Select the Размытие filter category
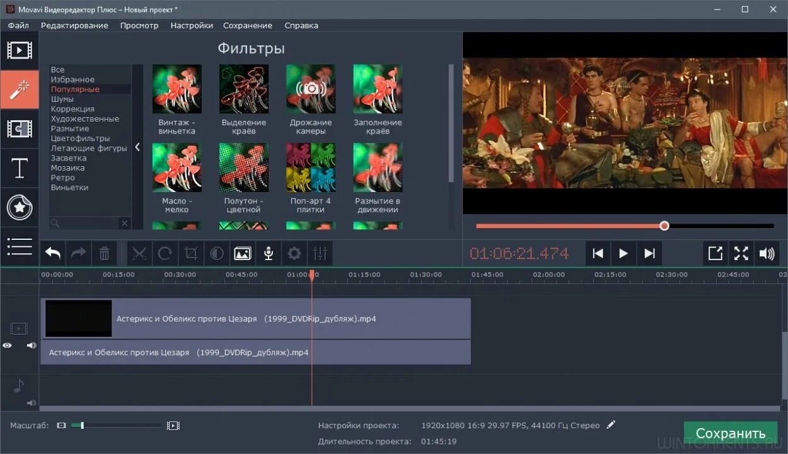The image size is (788, 454). (70, 128)
